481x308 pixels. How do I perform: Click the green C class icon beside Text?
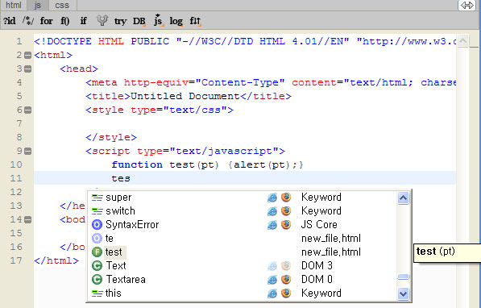[97, 265]
